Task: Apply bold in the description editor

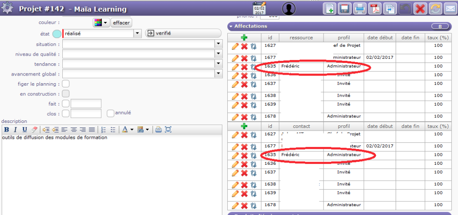Action: tap(7, 130)
